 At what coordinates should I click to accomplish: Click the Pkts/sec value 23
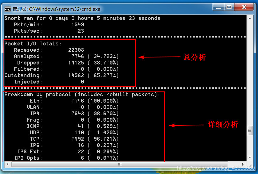coord(81,31)
